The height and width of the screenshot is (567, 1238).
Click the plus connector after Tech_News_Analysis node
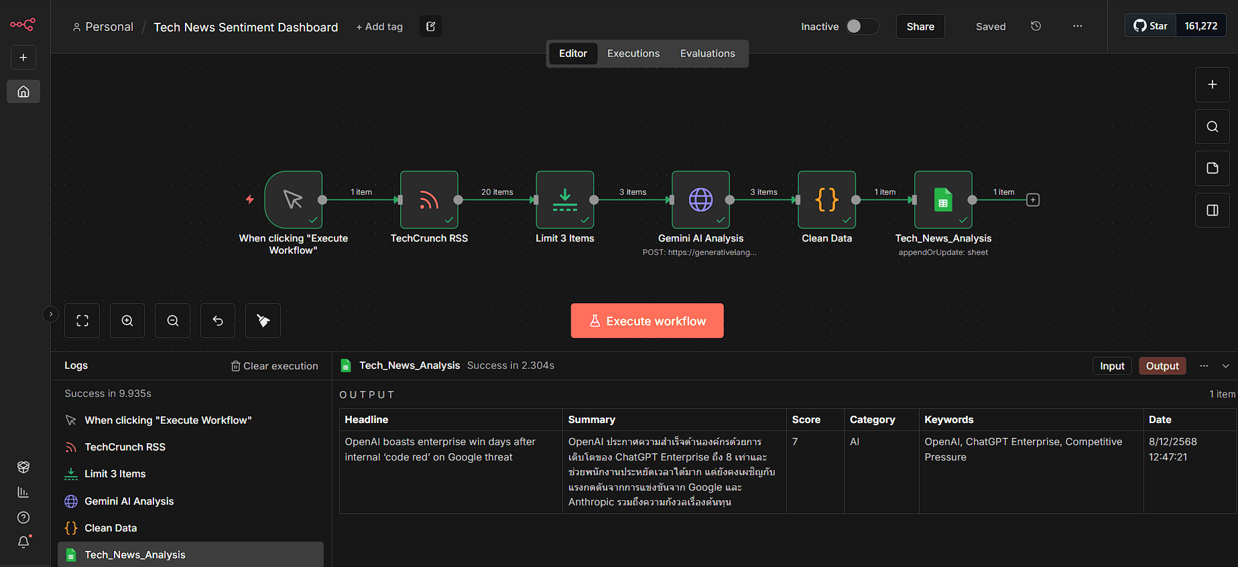1033,200
